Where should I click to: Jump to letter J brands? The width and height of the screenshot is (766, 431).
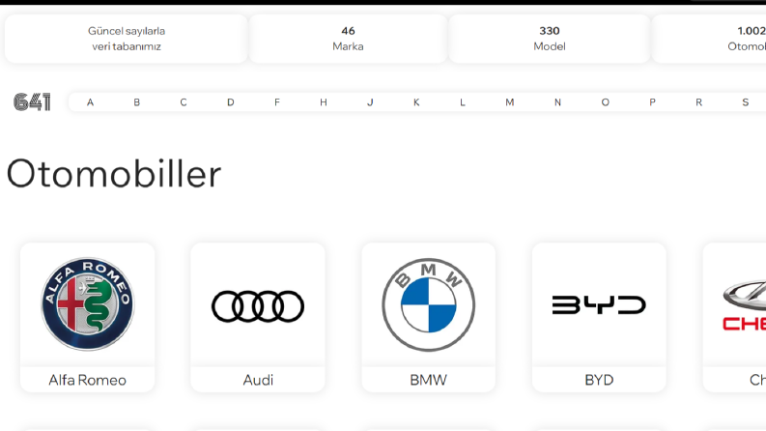[x=370, y=102]
